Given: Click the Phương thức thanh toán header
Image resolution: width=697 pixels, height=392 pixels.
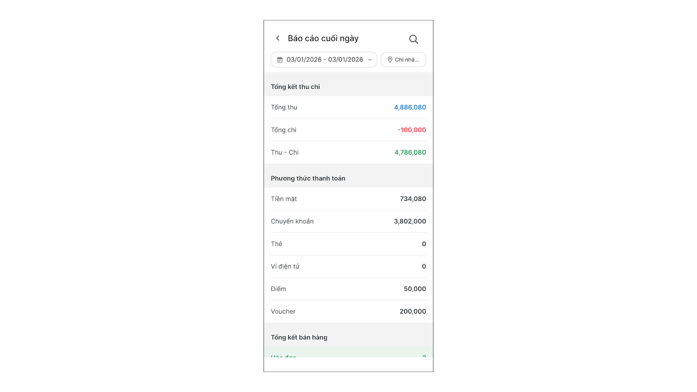Looking at the screenshot, I should coord(308,179).
